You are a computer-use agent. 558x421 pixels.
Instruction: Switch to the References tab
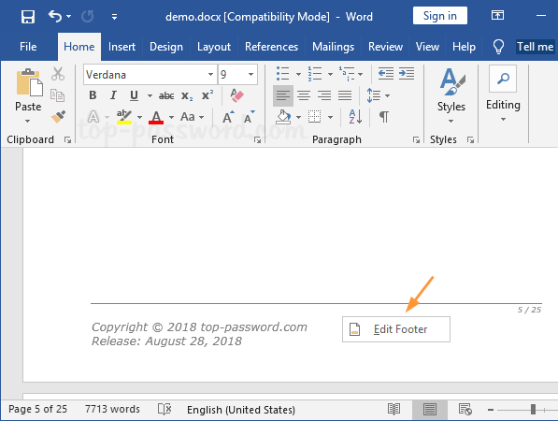(271, 47)
